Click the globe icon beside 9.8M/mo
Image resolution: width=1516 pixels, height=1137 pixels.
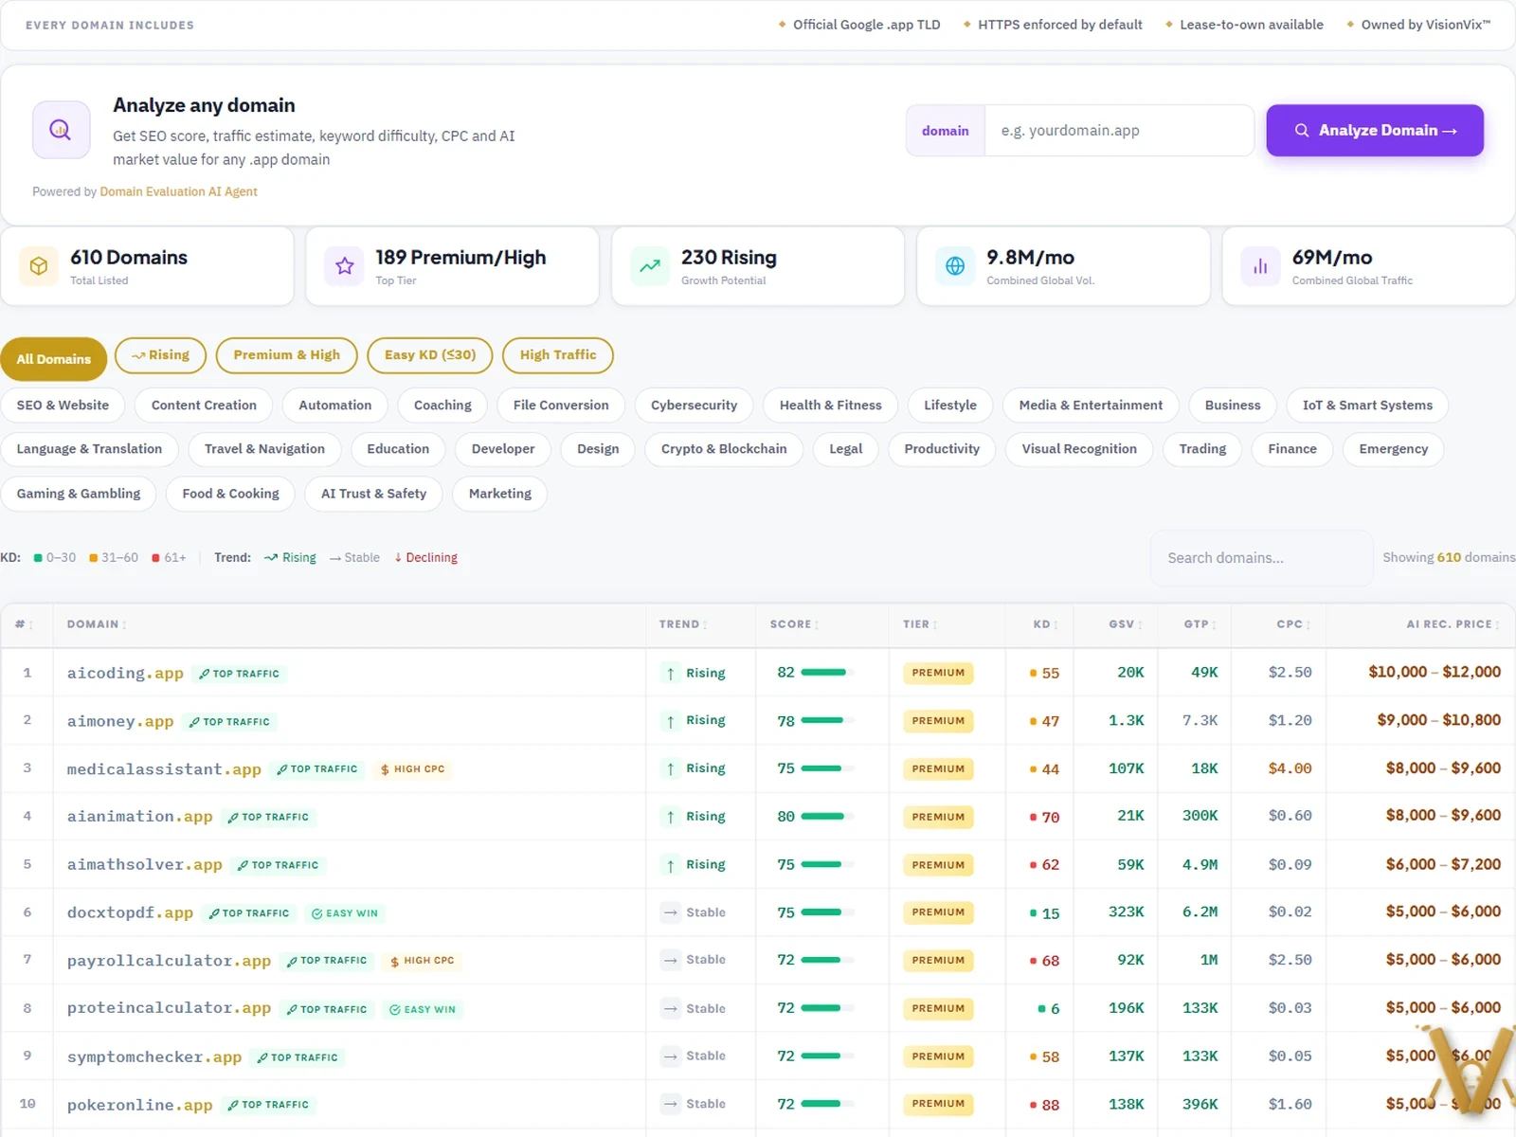pos(955,266)
